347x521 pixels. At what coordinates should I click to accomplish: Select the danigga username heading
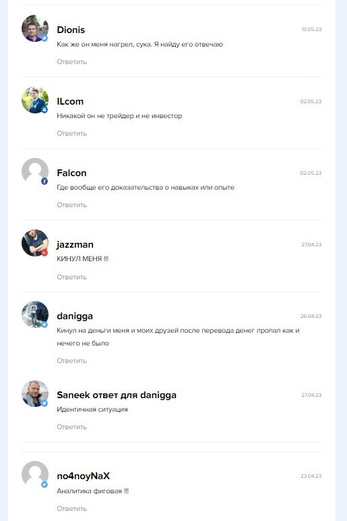(x=75, y=316)
